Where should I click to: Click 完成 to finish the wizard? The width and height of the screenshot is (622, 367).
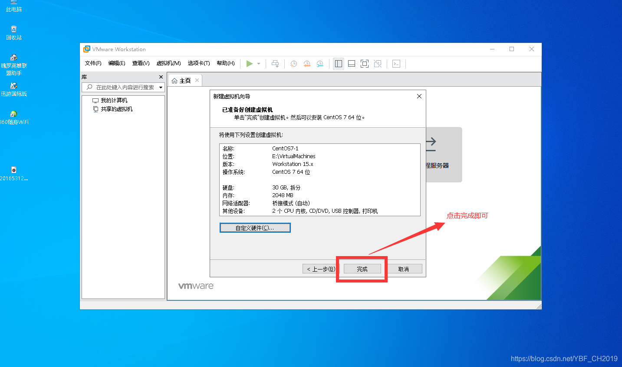click(362, 269)
